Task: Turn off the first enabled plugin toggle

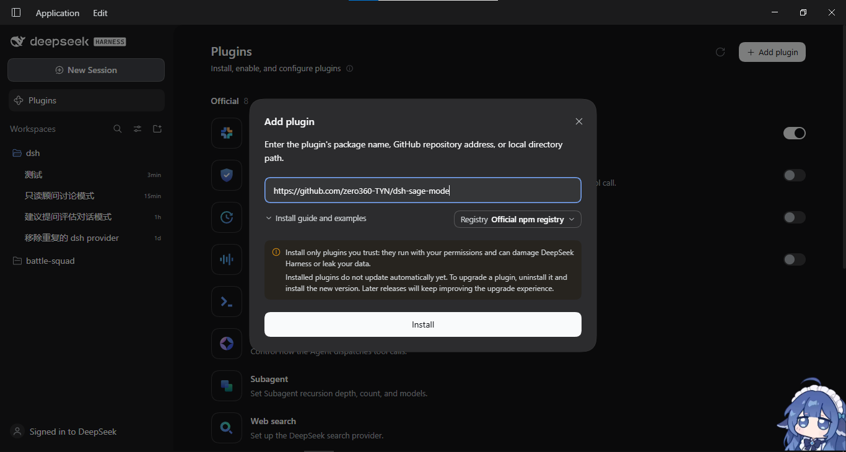Action: (795, 133)
